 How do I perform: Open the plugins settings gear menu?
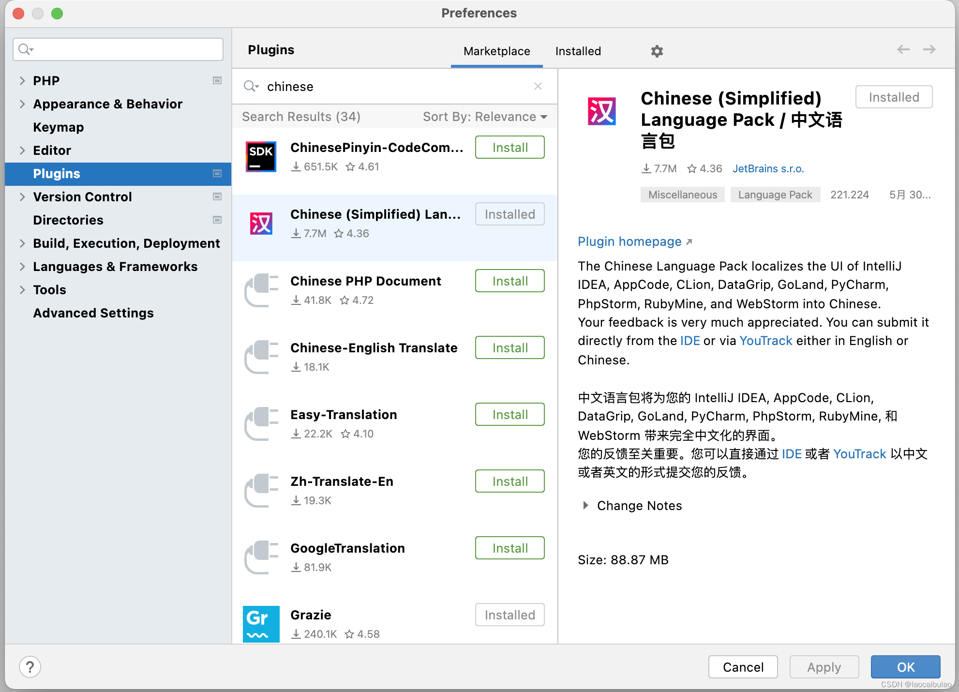pos(657,51)
